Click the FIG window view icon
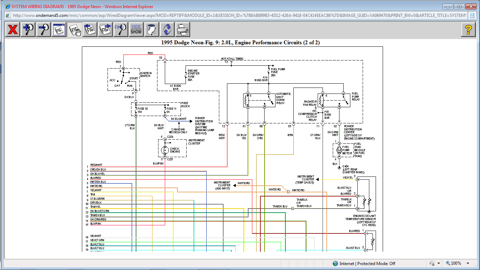Screen dimensions: 480x270 pyautogui.click(x=59, y=30)
